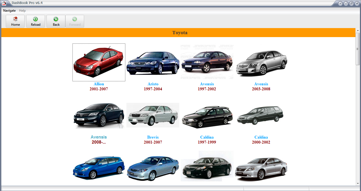
Task: Select the blue hatchback car image
Action: 99,168
